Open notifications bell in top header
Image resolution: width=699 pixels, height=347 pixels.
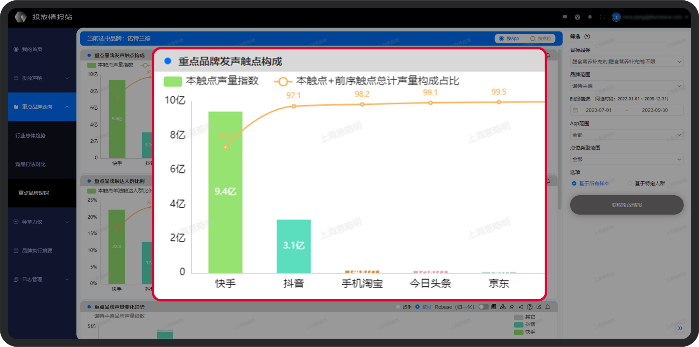point(590,17)
